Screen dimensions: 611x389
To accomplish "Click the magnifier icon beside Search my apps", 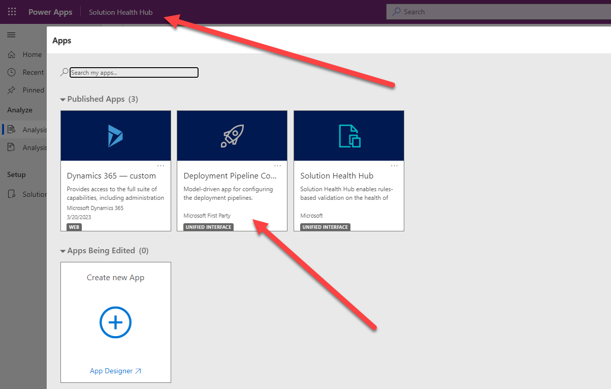I will coord(64,73).
